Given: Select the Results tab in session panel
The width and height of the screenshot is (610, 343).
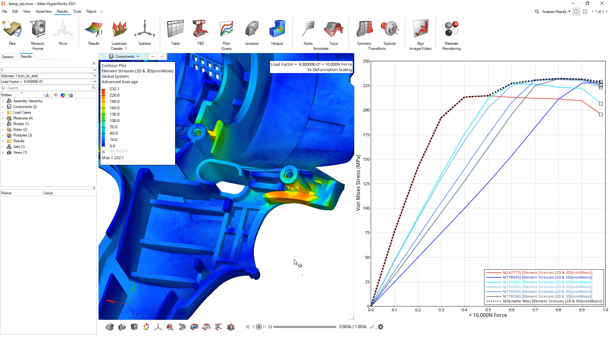Looking at the screenshot, I should pos(26,56).
